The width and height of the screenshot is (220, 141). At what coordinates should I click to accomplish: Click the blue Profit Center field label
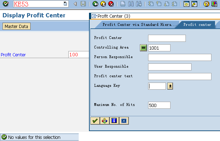click(x=13, y=55)
